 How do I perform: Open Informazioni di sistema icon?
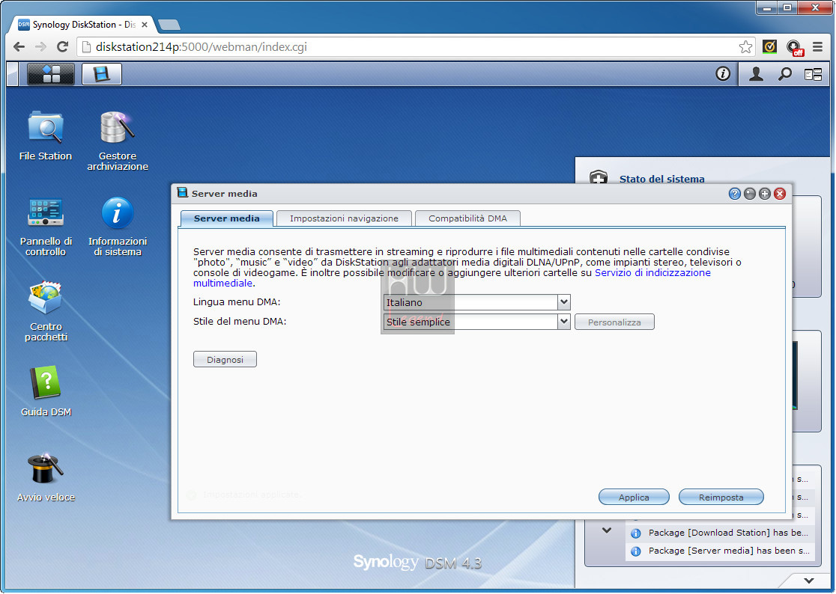(118, 226)
